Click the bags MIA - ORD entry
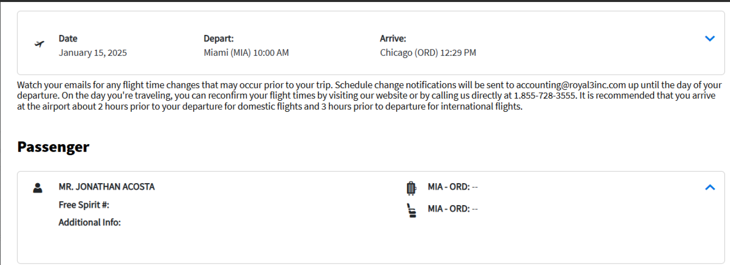Screen dimensions: 730x265 tap(453, 187)
